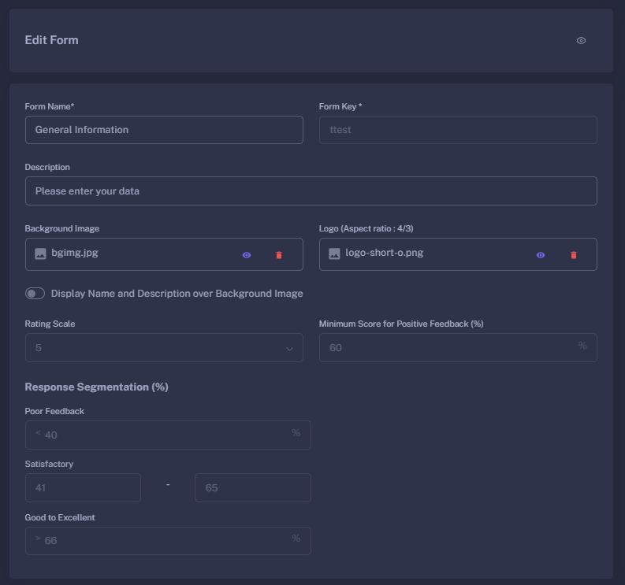625x585 pixels.
Task: Click the image file icon beside bgimg.jpg
Action: tap(40, 254)
